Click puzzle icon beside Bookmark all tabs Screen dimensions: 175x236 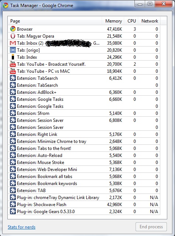pyautogui.click(x=13, y=176)
